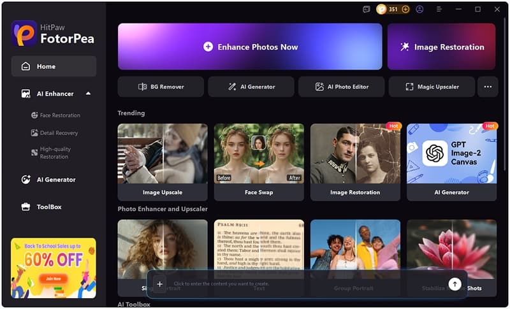
Task: Click the sparkle icon on Image Restoration banner
Action: pos(405,47)
